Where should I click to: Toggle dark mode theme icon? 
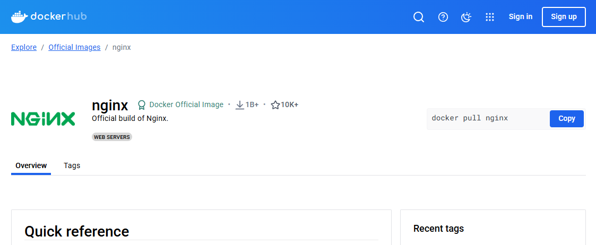point(467,17)
